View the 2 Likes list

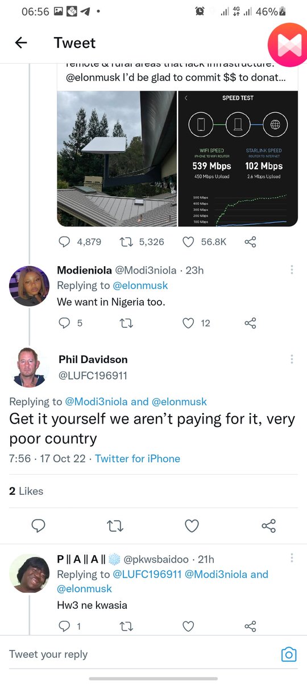(26, 491)
